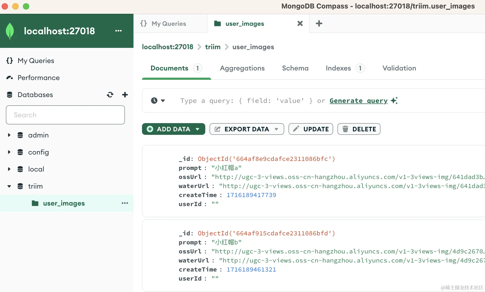Click the user_images breadcrumb text
Screen dimensions: 485x292
click(x=253, y=47)
